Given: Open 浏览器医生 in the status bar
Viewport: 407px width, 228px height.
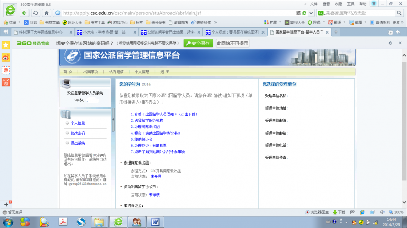Looking at the screenshot, I should click(x=317, y=212).
